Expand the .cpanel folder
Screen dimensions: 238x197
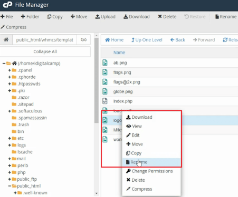(9, 70)
